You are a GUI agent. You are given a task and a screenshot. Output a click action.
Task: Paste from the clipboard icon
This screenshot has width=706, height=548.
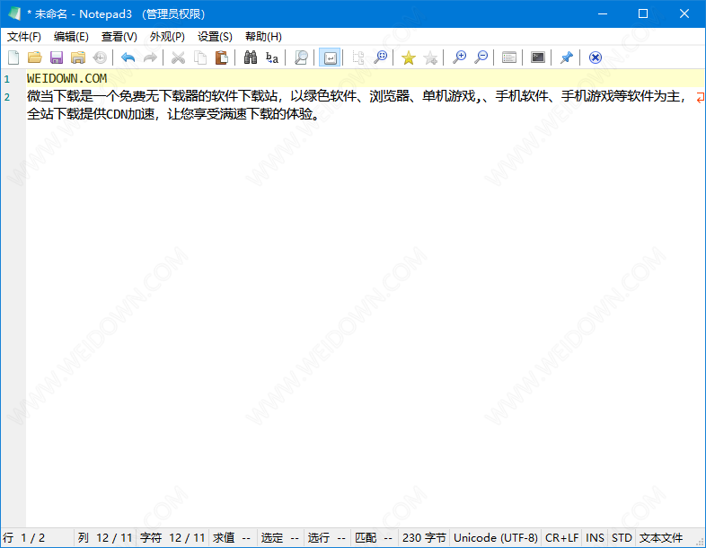point(222,57)
